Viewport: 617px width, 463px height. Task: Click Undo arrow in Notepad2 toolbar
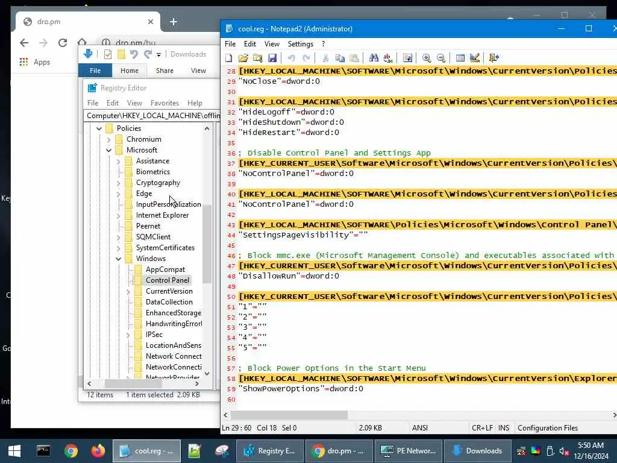click(291, 58)
